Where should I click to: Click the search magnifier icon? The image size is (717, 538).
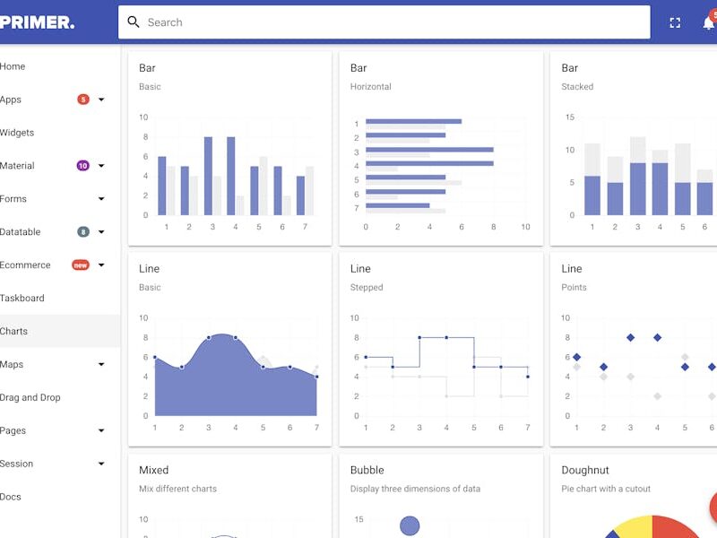[133, 22]
